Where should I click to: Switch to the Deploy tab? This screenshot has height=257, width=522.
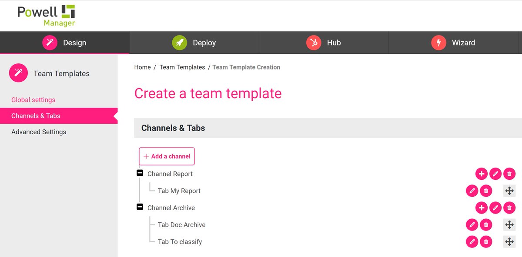[x=194, y=43]
